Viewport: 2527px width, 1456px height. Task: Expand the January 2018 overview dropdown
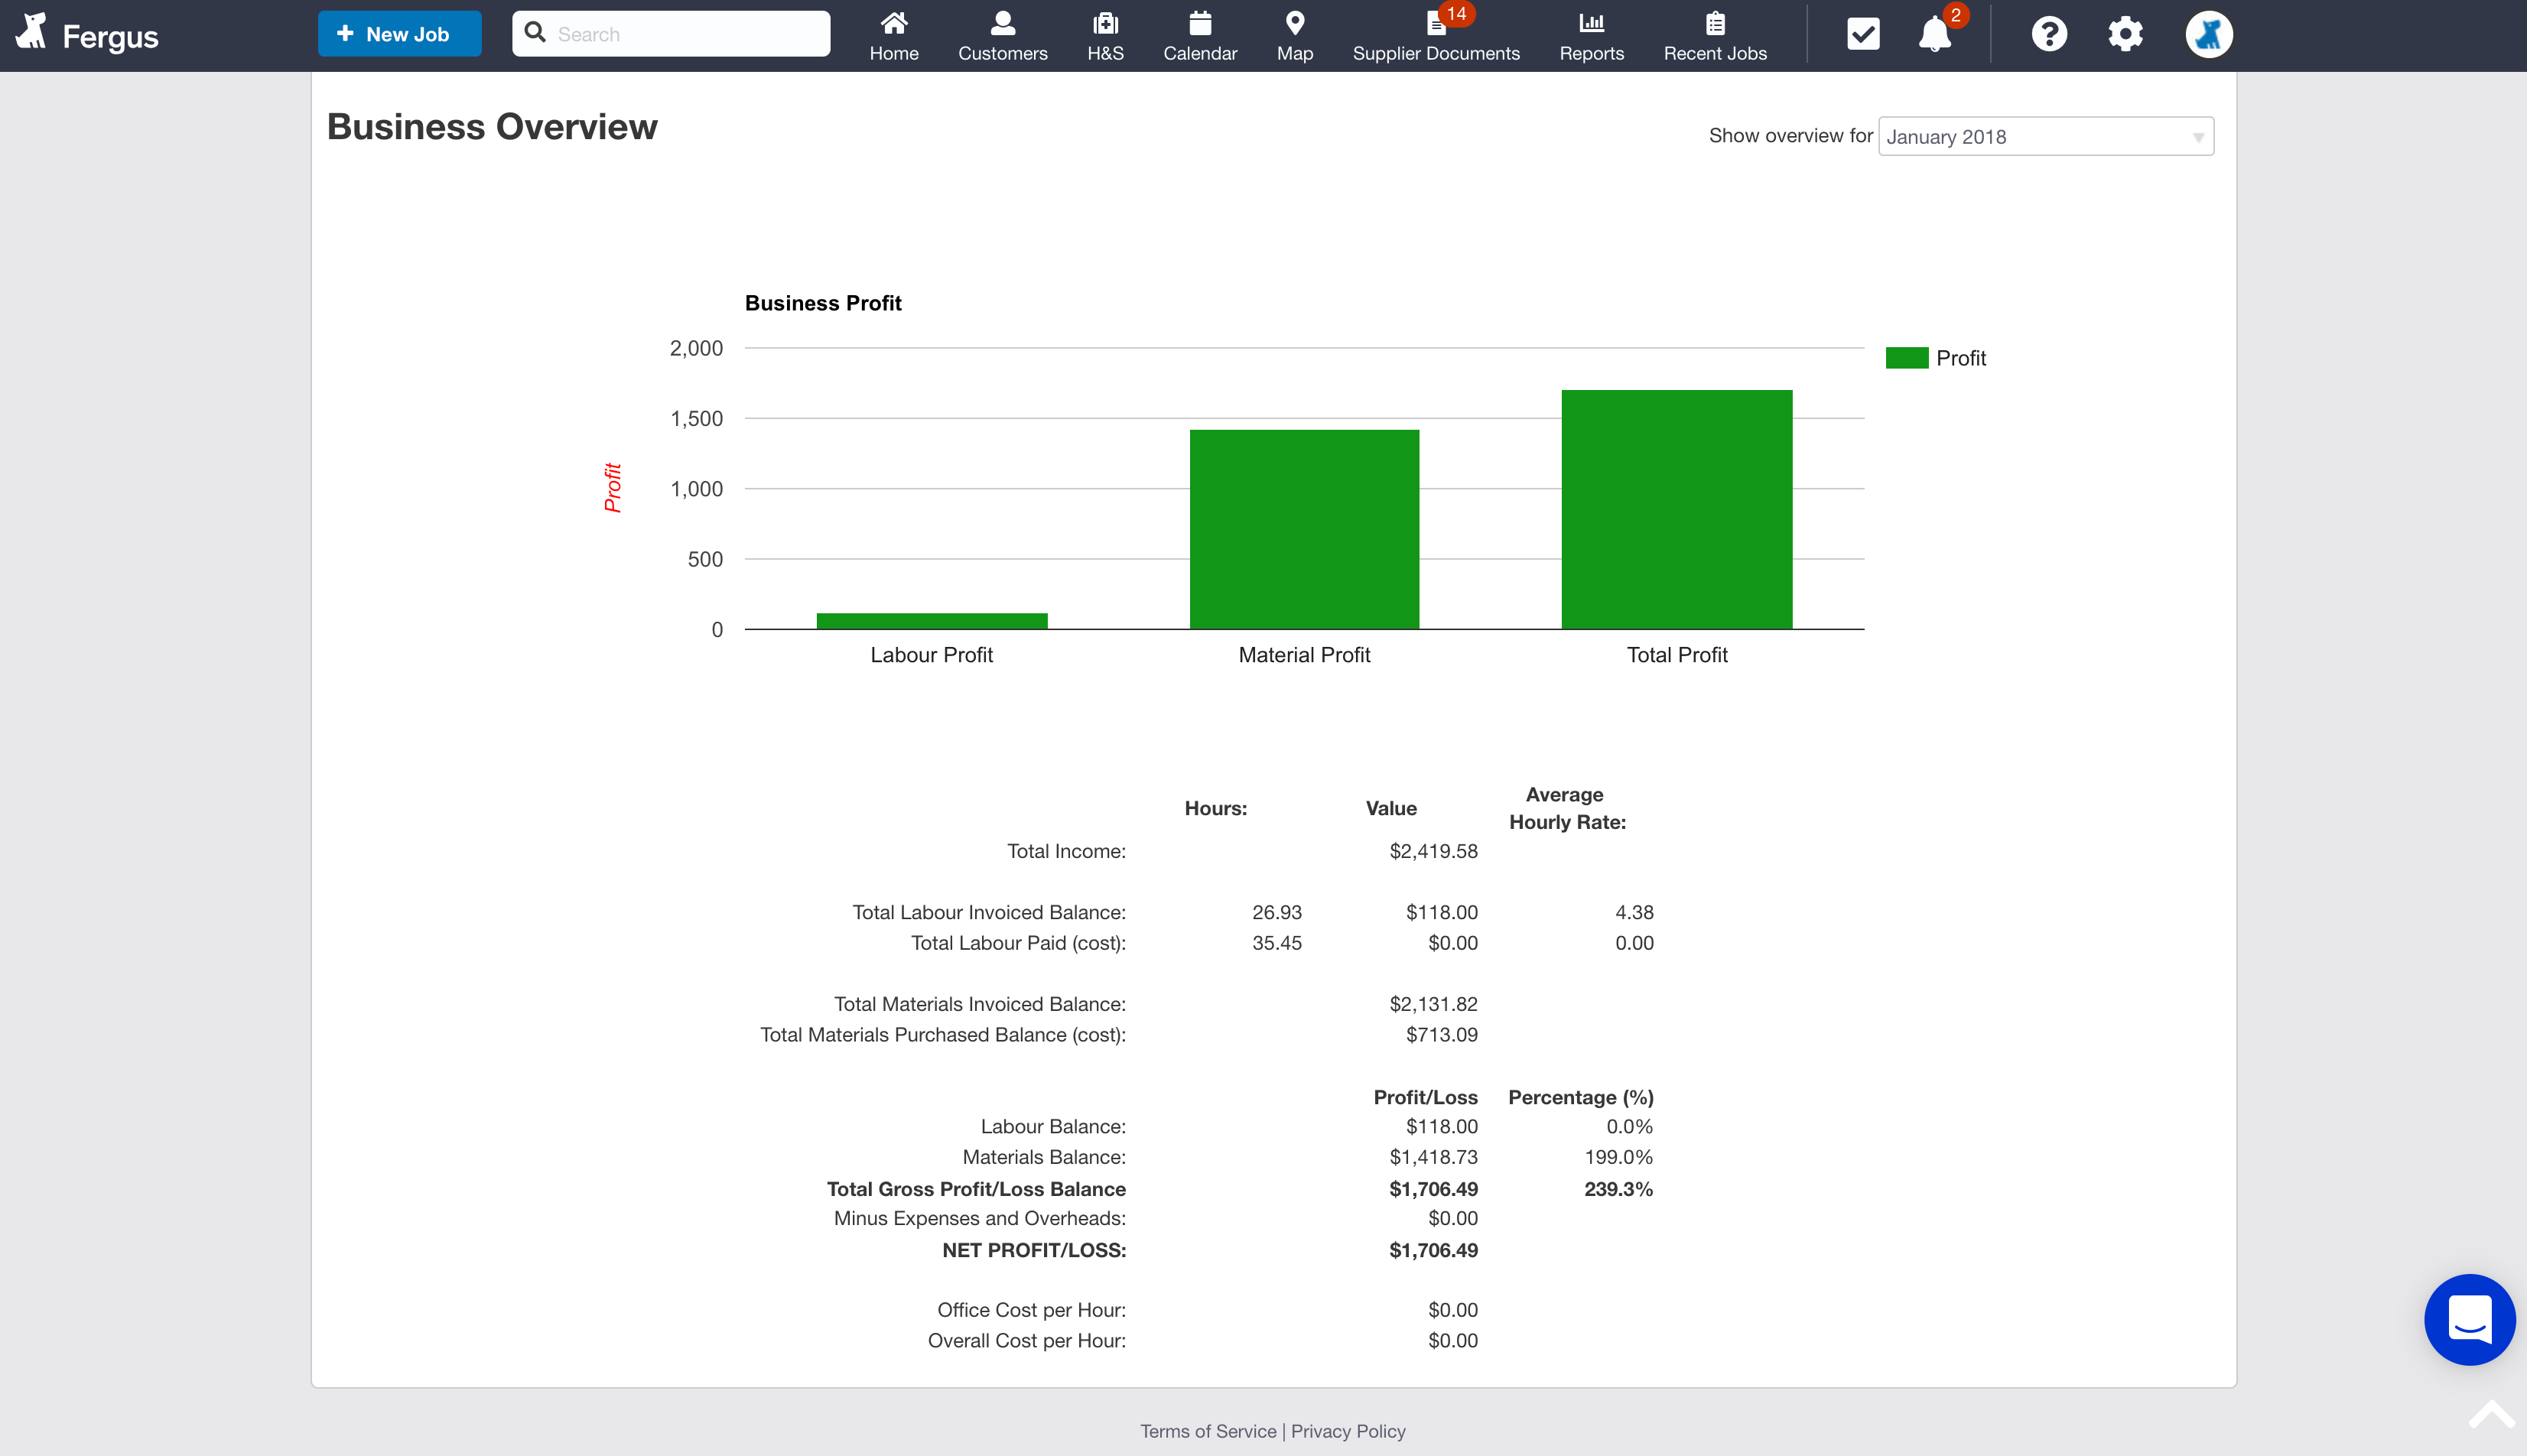(2045, 137)
